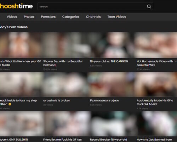
Task: Open title 'Развлекаемся в офисе'
Action: tap(104, 100)
